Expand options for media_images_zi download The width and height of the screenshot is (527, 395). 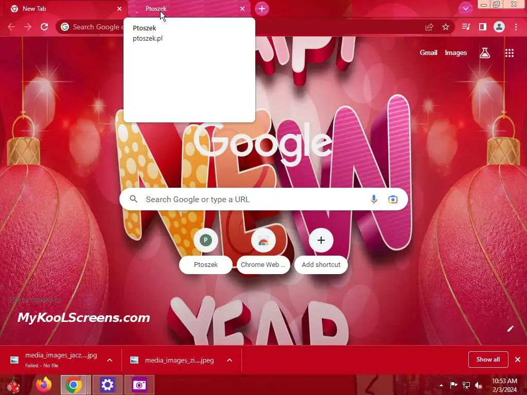pyautogui.click(x=230, y=360)
